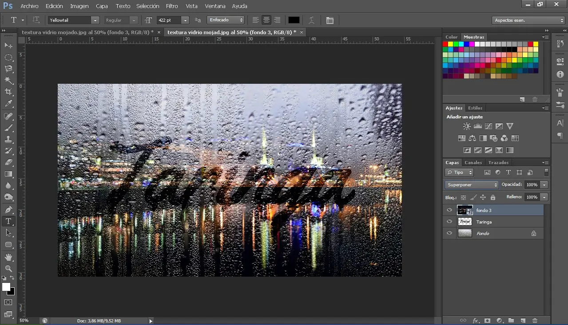This screenshot has width=568, height=325.
Task: Toggle lock image pixels
Action: [x=473, y=197]
